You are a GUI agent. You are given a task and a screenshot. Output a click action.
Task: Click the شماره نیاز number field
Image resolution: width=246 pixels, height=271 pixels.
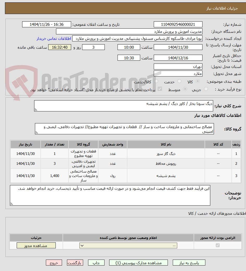coord(178,24)
